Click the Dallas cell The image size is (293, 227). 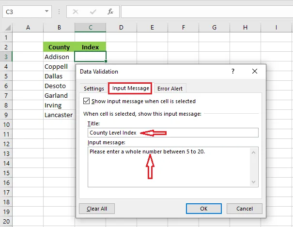coord(59,76)
